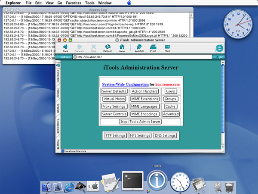258x194 pixels.
Task: Click the go button beside the address bar
Action: [x=219, y=57]
